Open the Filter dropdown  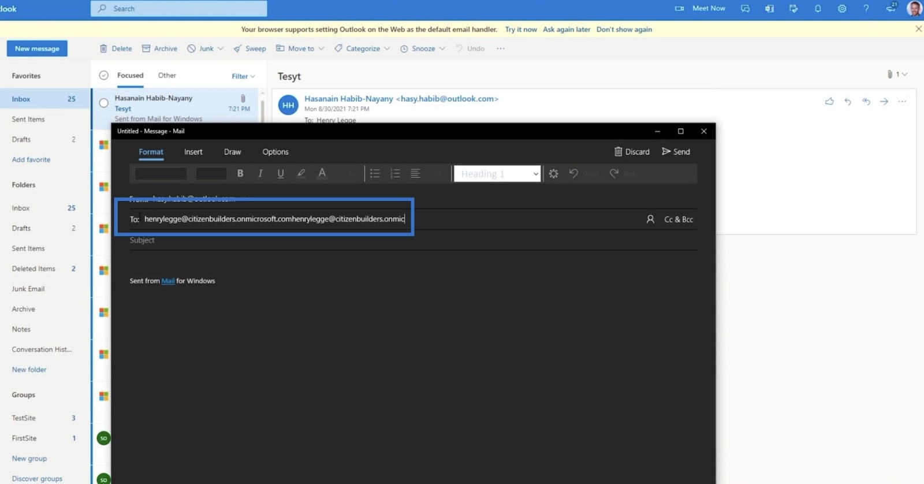pos(243,76)
